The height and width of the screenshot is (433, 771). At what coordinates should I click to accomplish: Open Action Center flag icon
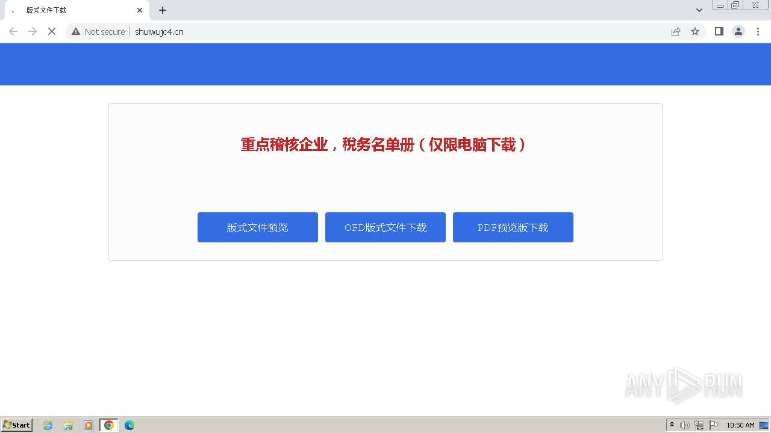pos(714,425)
